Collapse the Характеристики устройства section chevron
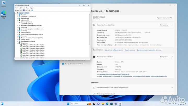The width and height of the screenshot is (188, 106). (x=172, y=25)
